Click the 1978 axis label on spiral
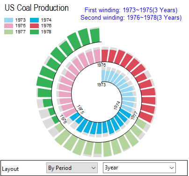Image resolution: width=189 pixels, height=176 pixels. 63,119
